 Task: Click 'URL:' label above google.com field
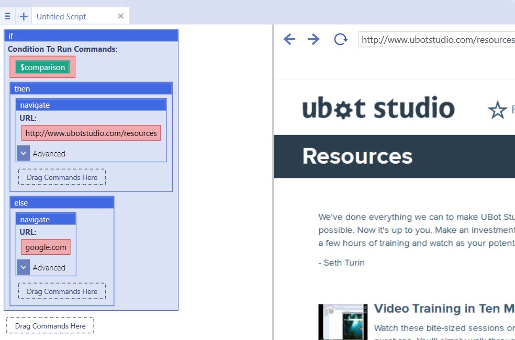click(28, 232)
